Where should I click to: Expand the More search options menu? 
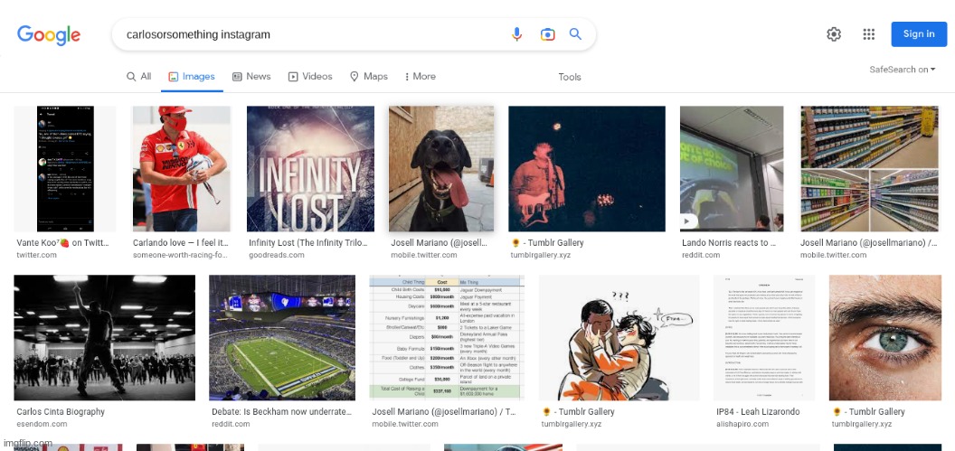click(x=420, y=77)
